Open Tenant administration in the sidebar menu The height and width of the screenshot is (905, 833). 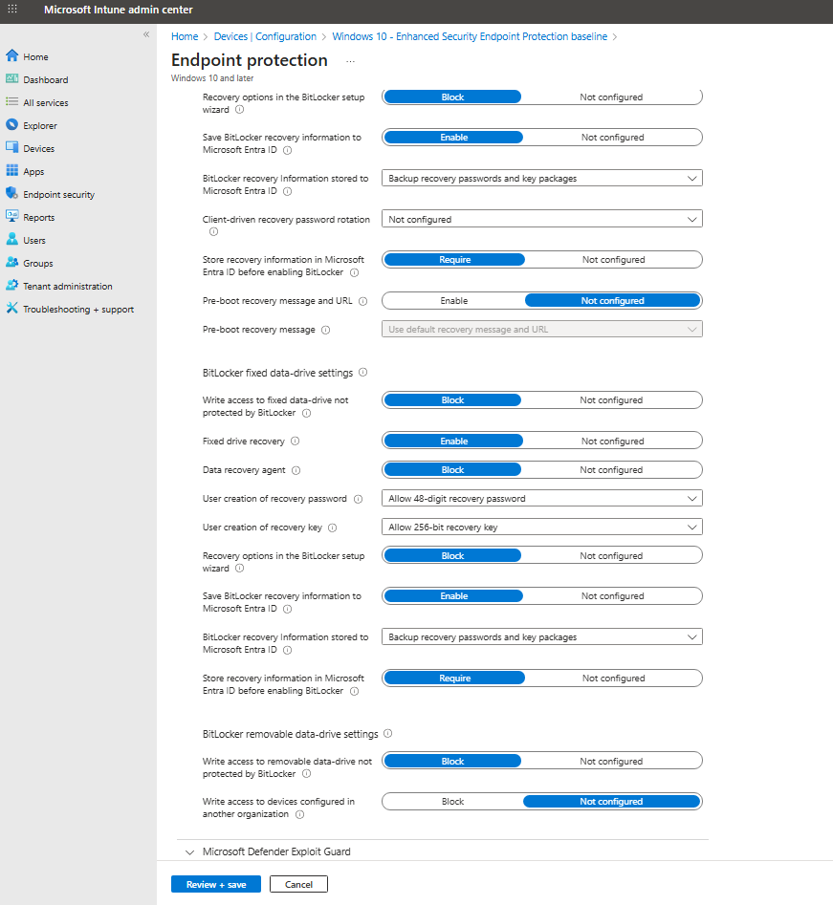coord(68,287)
